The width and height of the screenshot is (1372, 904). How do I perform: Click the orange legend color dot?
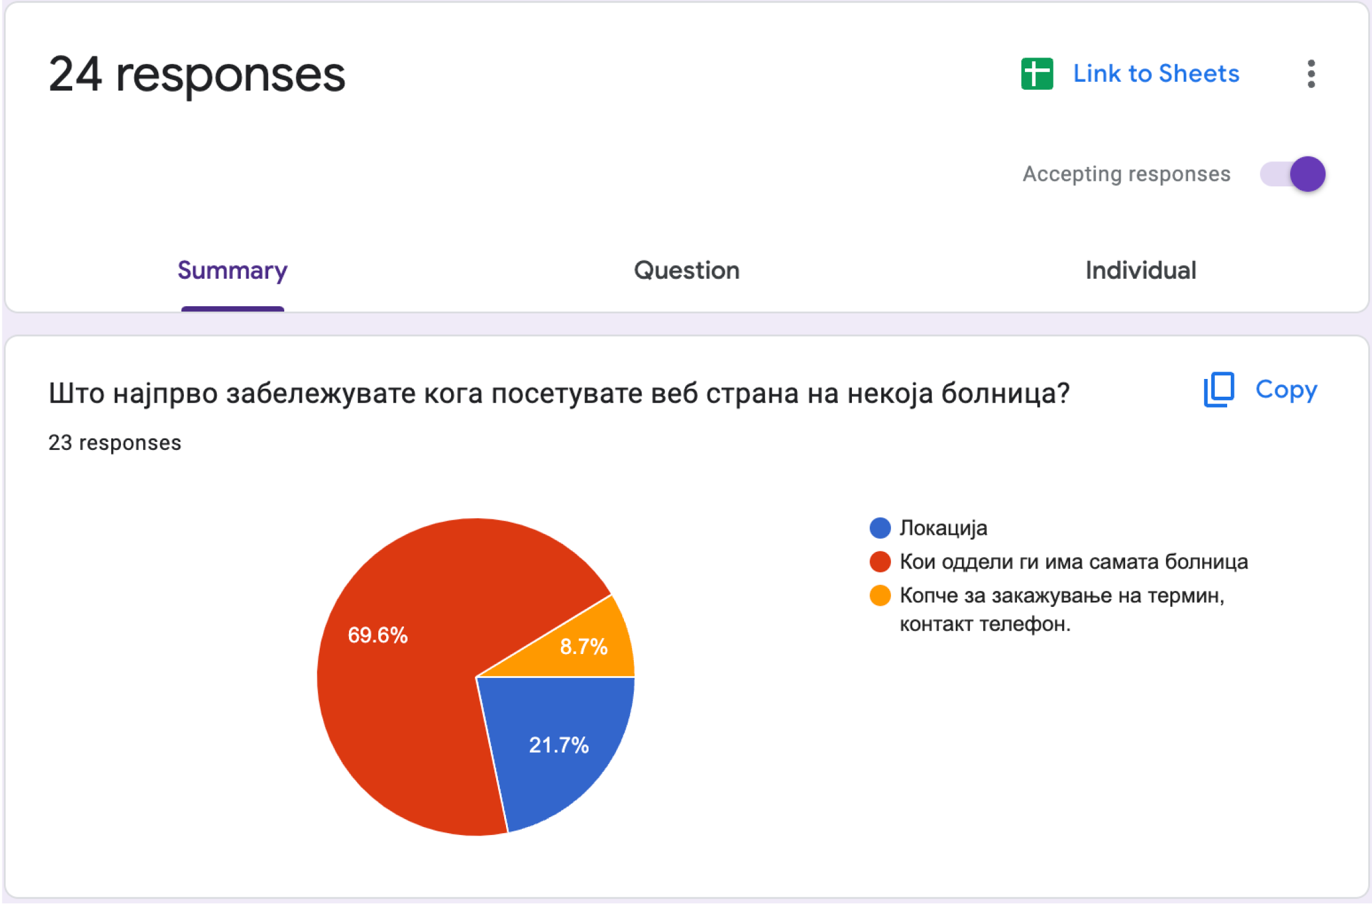coord(880,595)
